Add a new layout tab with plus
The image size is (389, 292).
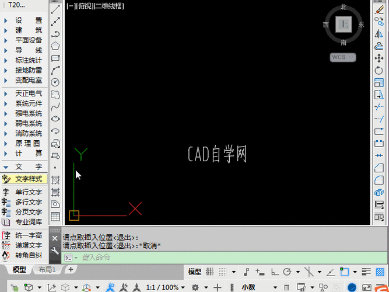71,269
